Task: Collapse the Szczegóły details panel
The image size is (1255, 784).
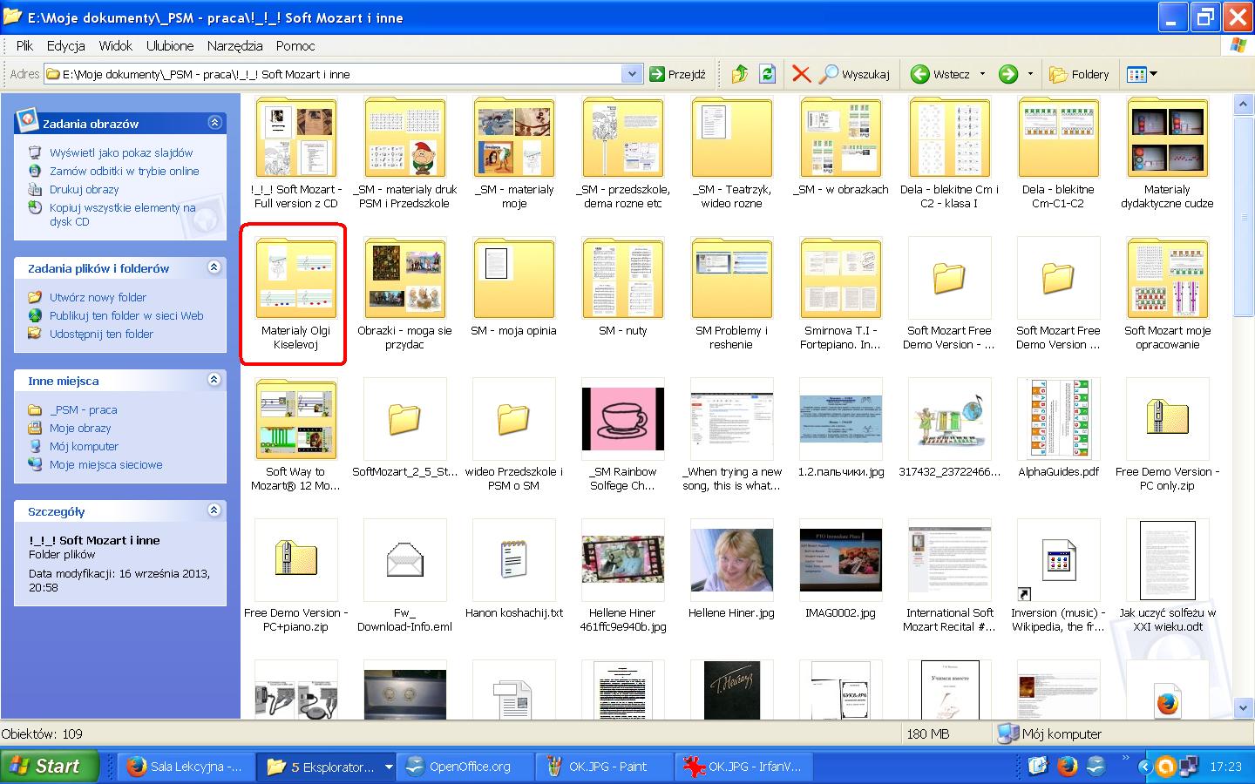Action: tap(214, 511)
